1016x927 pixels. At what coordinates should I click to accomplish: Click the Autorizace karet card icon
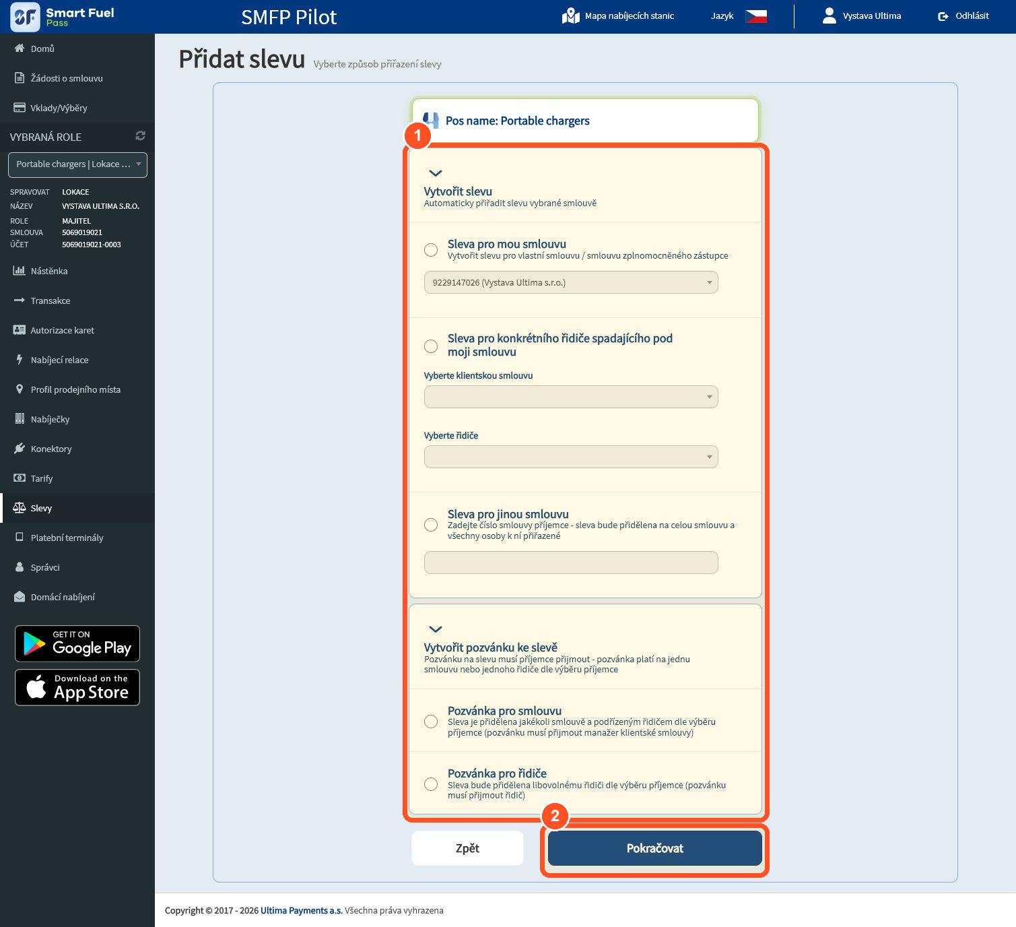pos(20,330)
